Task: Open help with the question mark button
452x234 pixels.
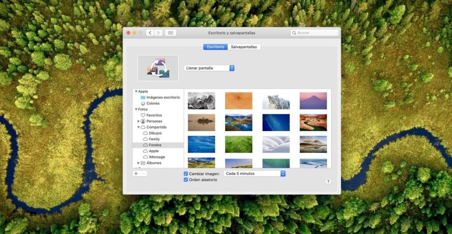Action: coord(328,181)
